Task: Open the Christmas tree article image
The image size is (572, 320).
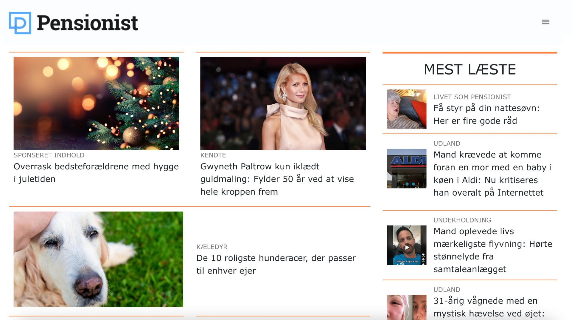Action: (x=96, y=103)
